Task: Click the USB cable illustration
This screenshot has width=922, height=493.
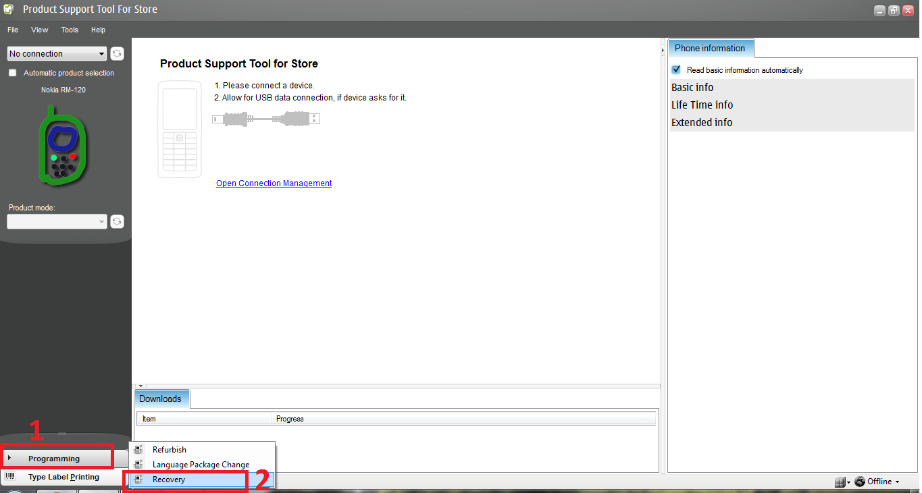Action: tap(266, 119)
